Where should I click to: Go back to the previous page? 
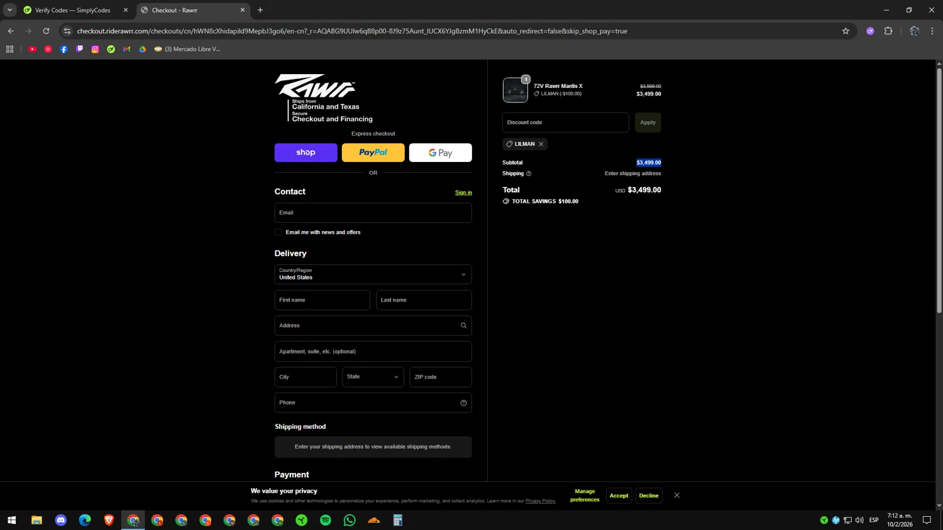pyautogui.click(x=11, y=31)
